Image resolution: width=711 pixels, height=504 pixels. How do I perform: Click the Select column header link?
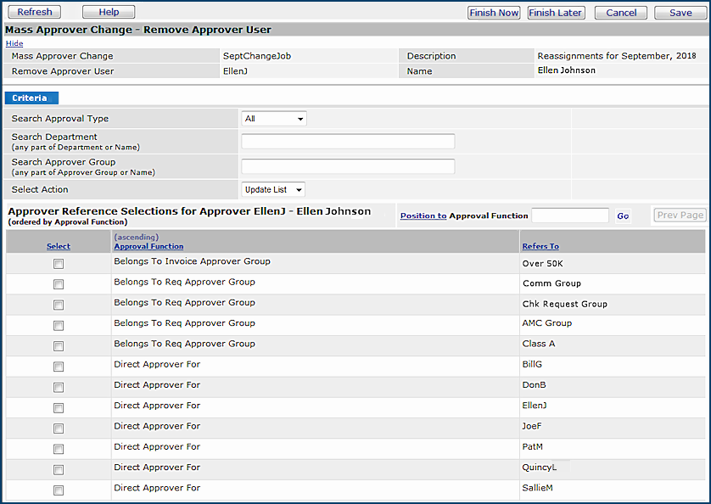(x=59, y=246)
